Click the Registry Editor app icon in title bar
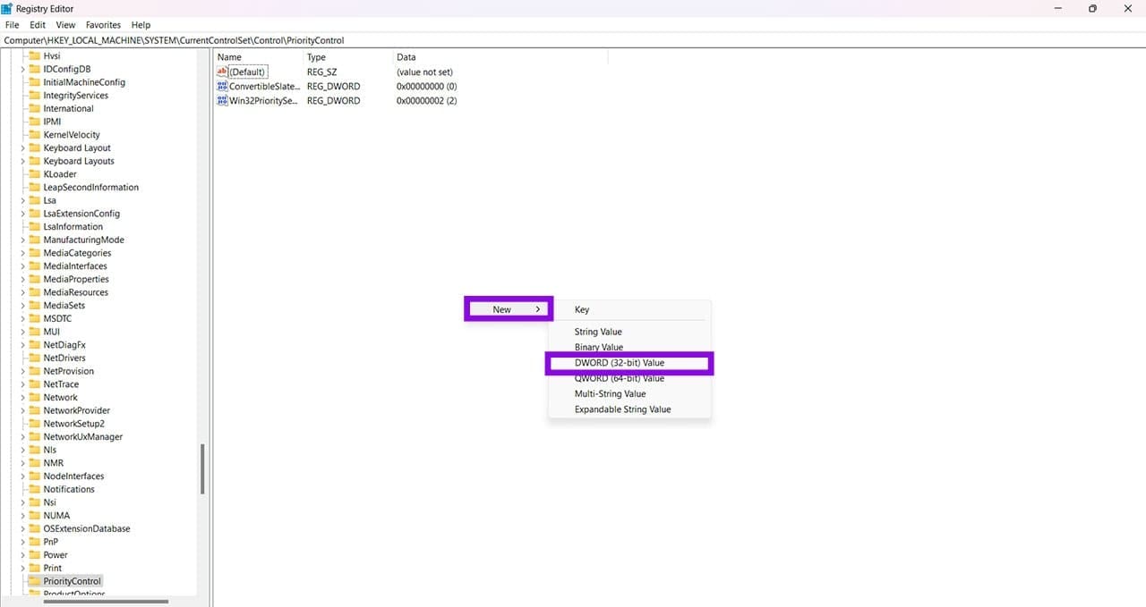The height and width of the screenshot is (607, 1146). point(6,8)
